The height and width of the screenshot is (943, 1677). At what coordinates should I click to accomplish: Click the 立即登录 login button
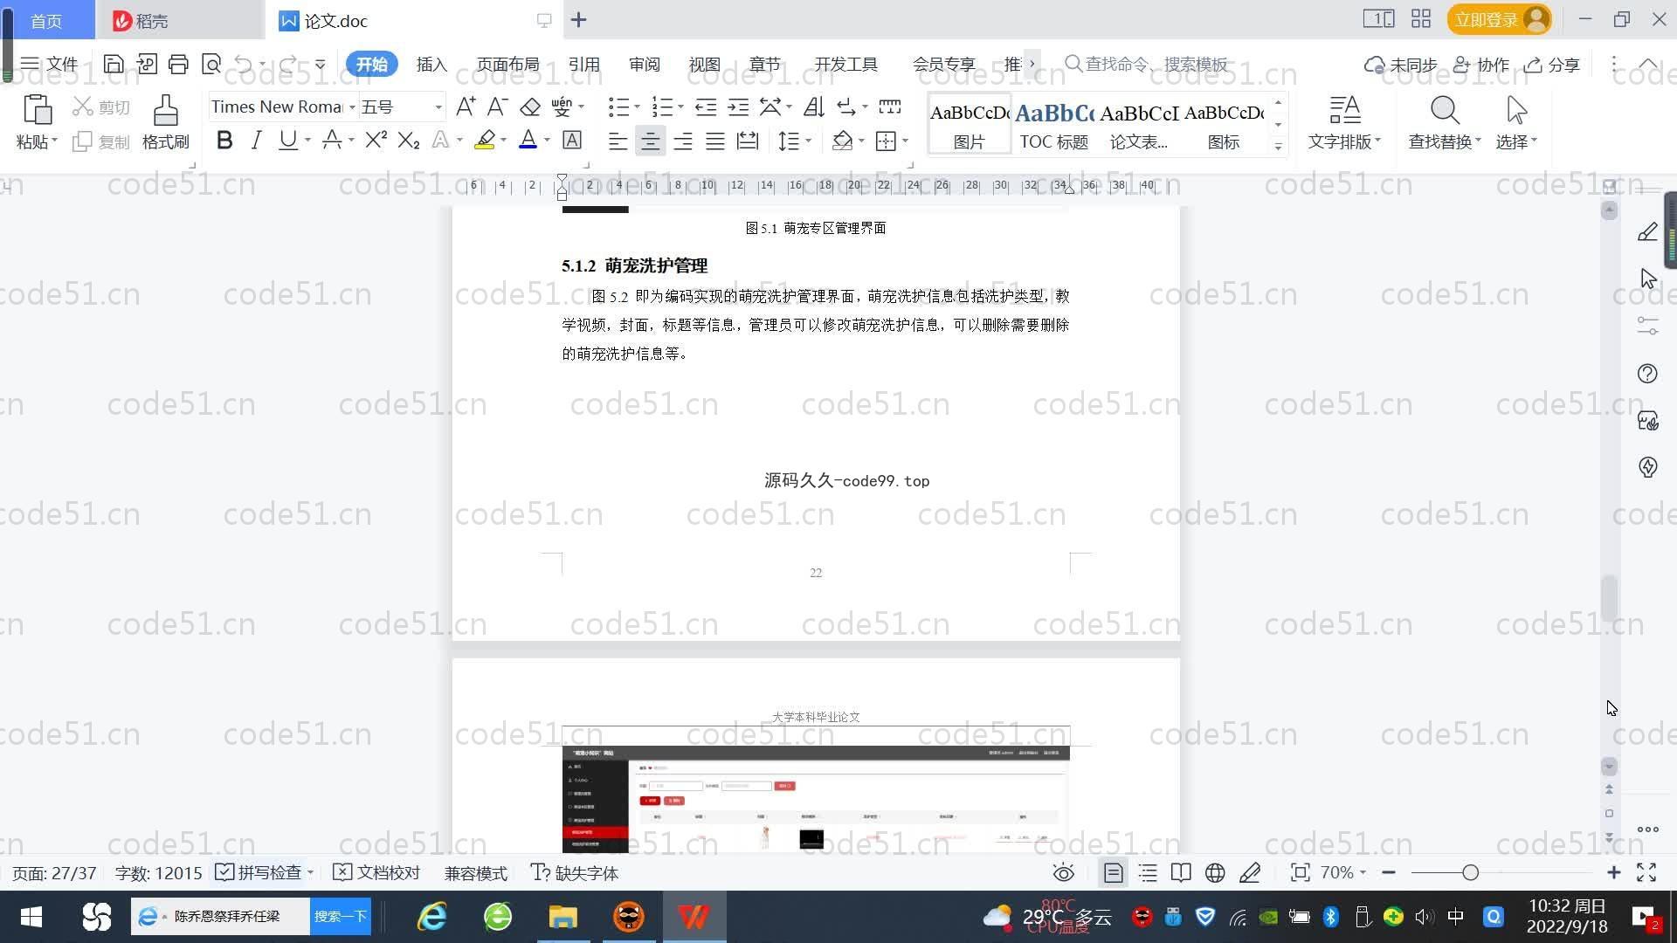(x=1499, y=19)
